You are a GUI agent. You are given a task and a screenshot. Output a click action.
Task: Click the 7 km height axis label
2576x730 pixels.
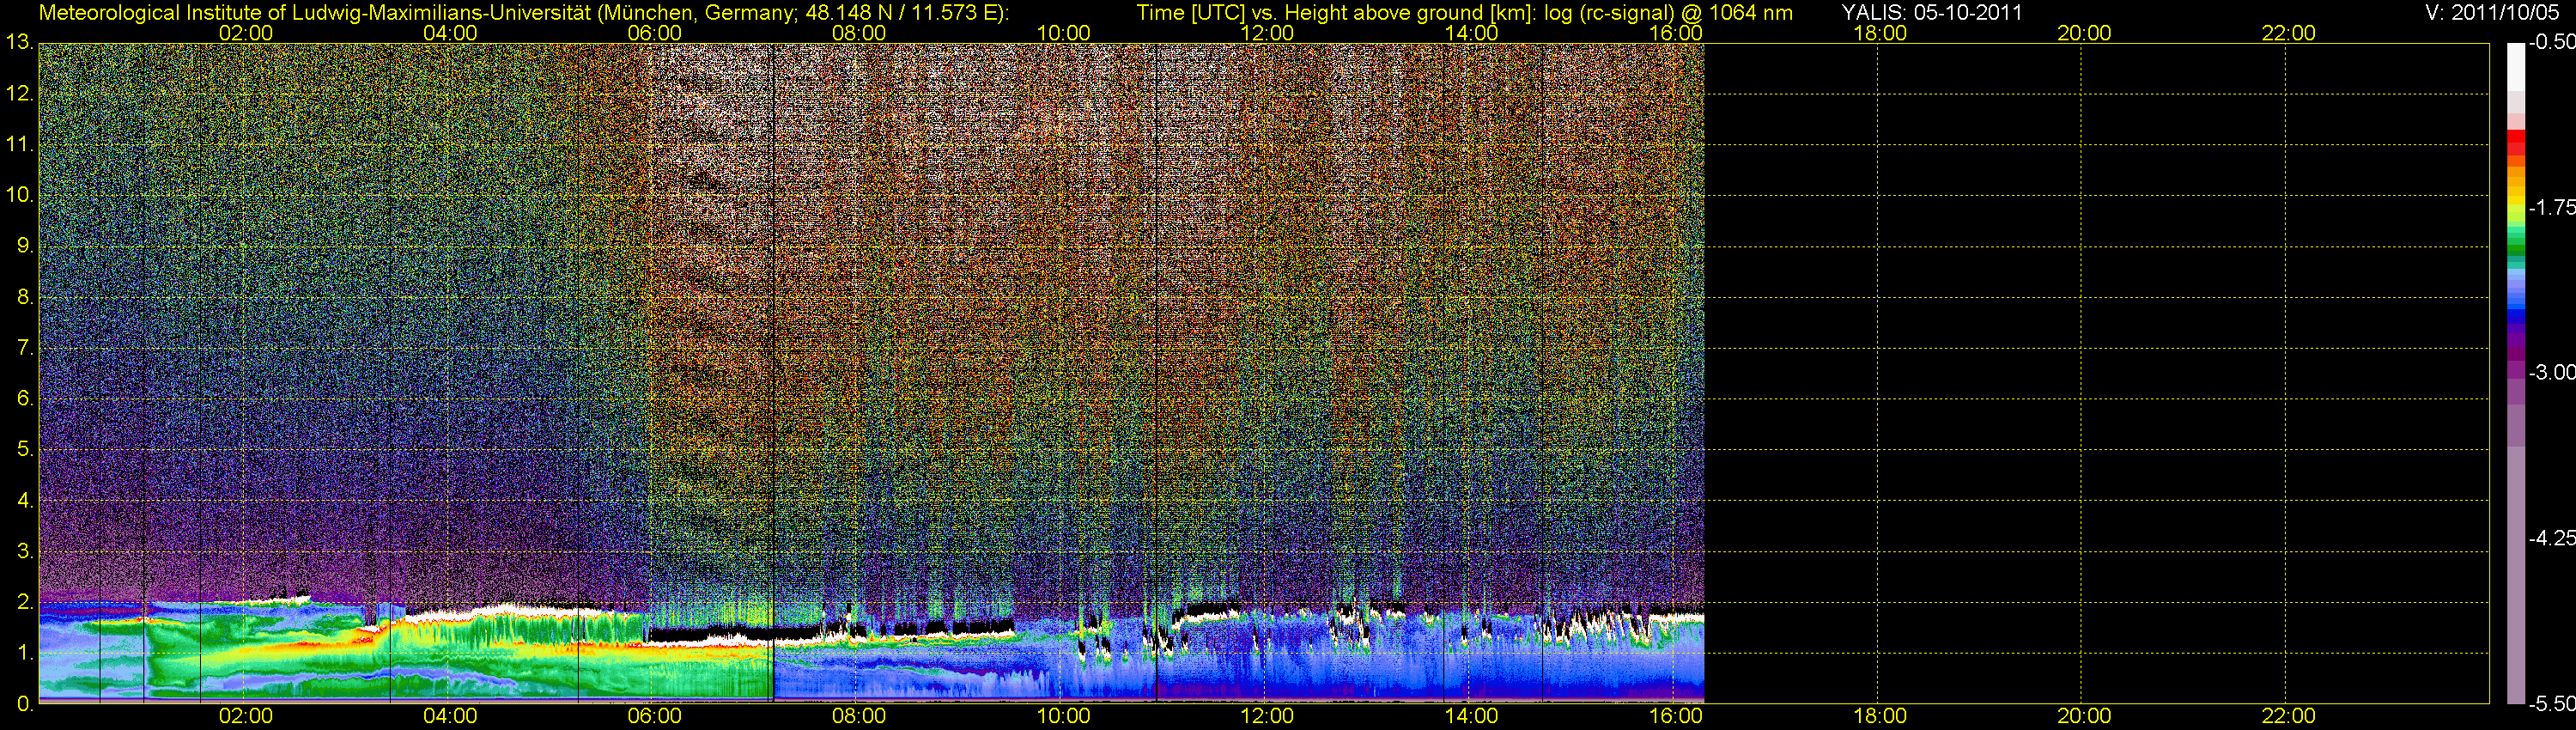pyautogui.click(x=25, y=348)
